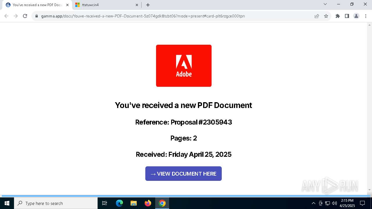Open the volume tray icon
This screenshot has width=372, height=209.
click(x=335, y=203)
